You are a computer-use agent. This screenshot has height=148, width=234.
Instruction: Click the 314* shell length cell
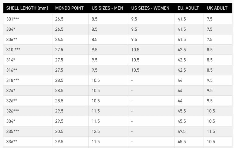click(x=11, y=60)
